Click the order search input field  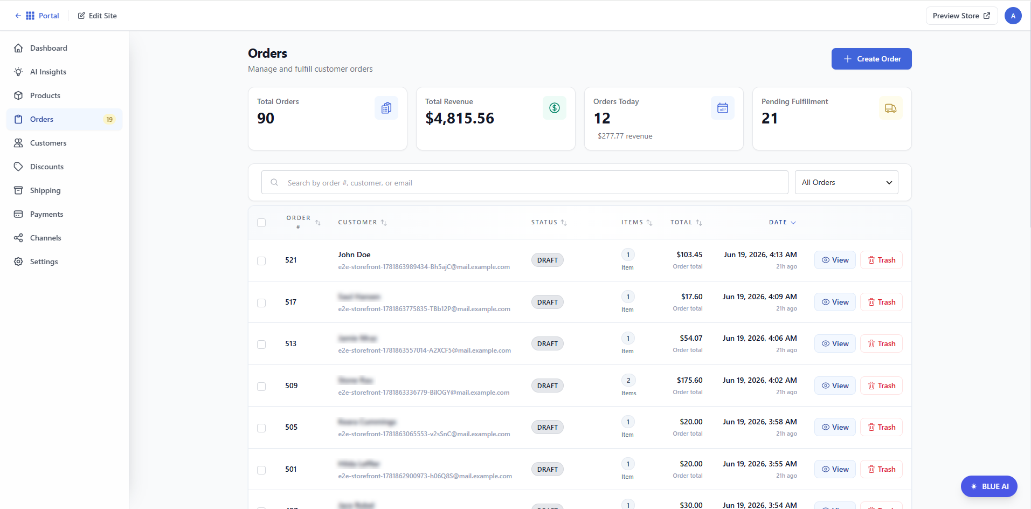525,182
